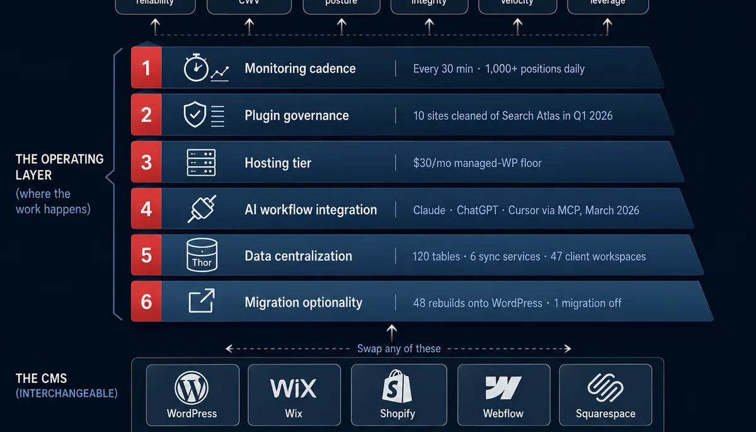The height and width of the screenshot is (432, 756).
Task: Click '(where the work happens)' subtitle
Action: [x=53, y=202]
